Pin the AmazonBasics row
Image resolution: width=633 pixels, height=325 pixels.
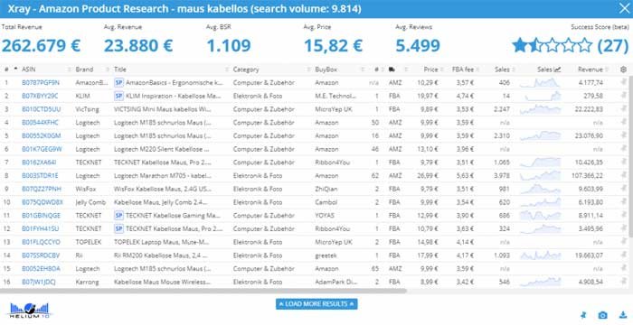coord(623,83)
